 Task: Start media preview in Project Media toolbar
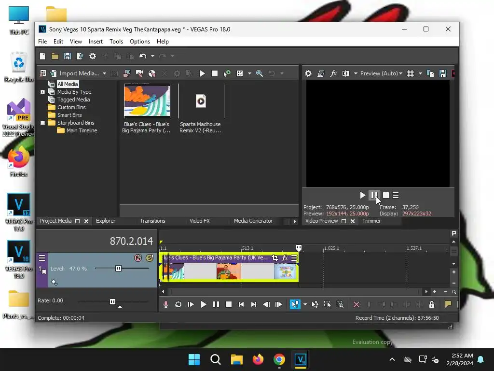pyautogui.click(x=202, y=73)
